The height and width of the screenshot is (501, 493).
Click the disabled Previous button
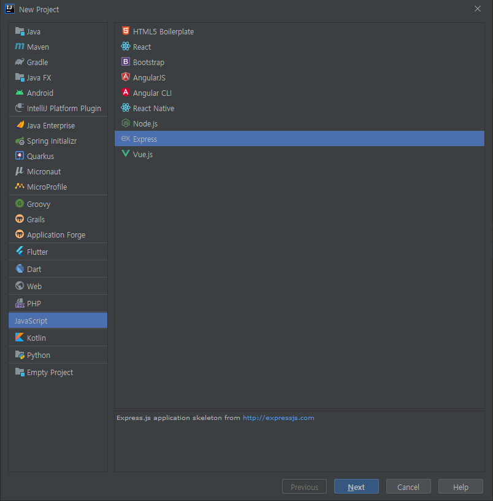coord(304,487)
